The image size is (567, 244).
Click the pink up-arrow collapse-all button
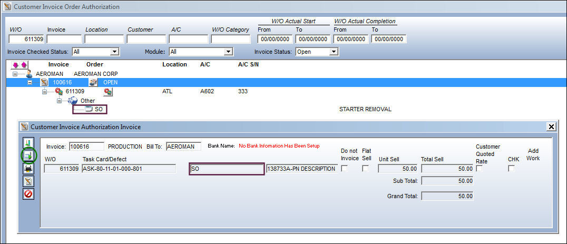(23, 65)
